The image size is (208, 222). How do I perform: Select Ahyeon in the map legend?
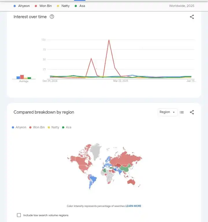(x=21, y=127)
